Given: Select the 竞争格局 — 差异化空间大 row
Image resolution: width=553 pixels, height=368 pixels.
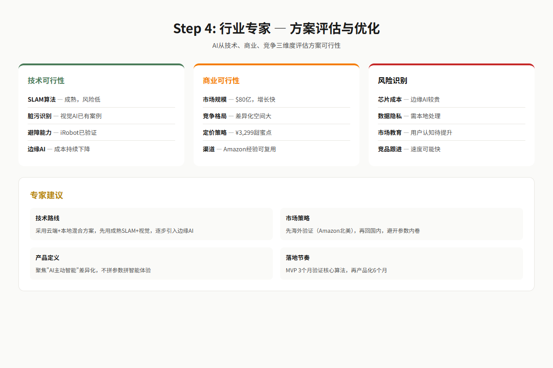Looking at the screenshot, I should point(276,116).
